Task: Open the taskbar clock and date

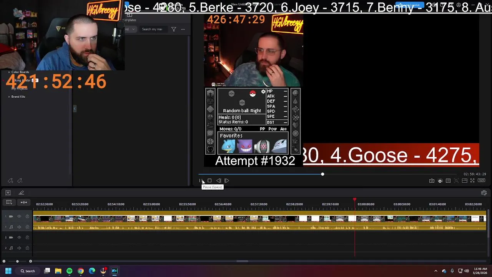Action: [x=480, y=271]
